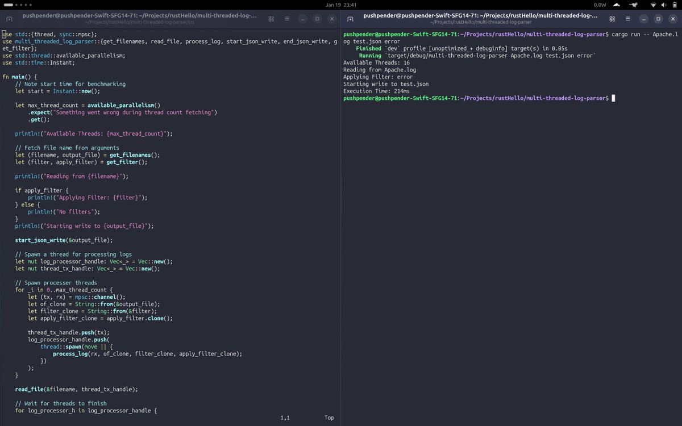Screen dimensions: 682x426
Task: Click the 'use std::{thread, sync::mpsc};' line
Action: pos(49,34)
